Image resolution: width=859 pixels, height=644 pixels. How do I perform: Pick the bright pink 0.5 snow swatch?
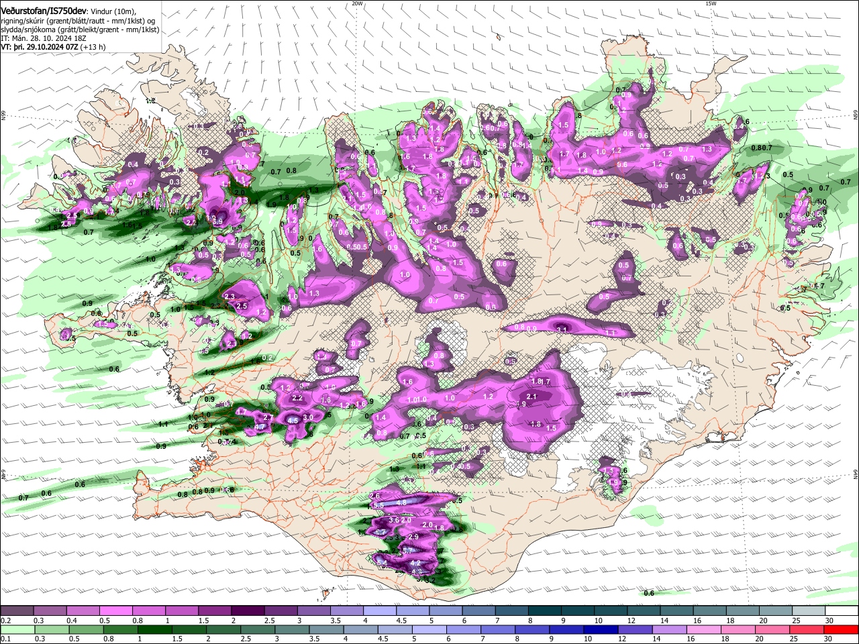coord(115,611)
